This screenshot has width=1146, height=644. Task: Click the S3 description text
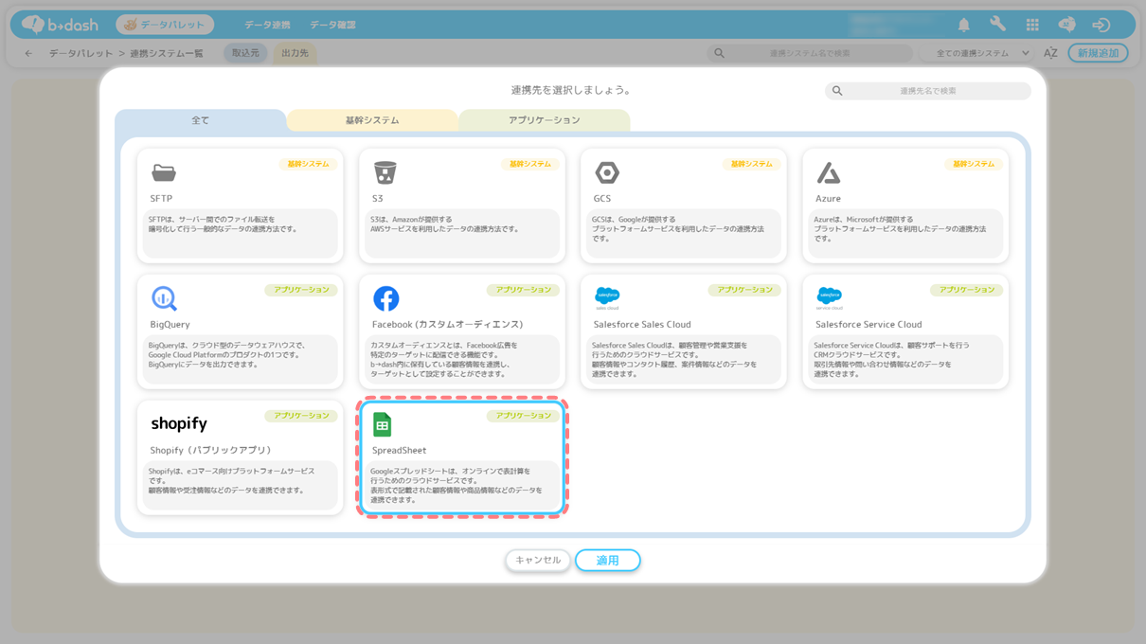coord(445,224)
